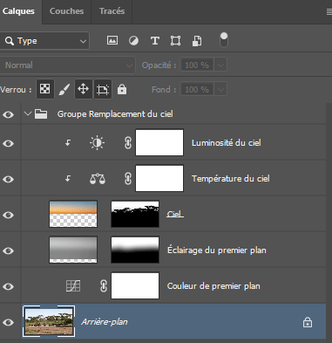This screenshot has height=343, width=332.
Task: Open the Fond slider arrow
Action: click(220, 90)
